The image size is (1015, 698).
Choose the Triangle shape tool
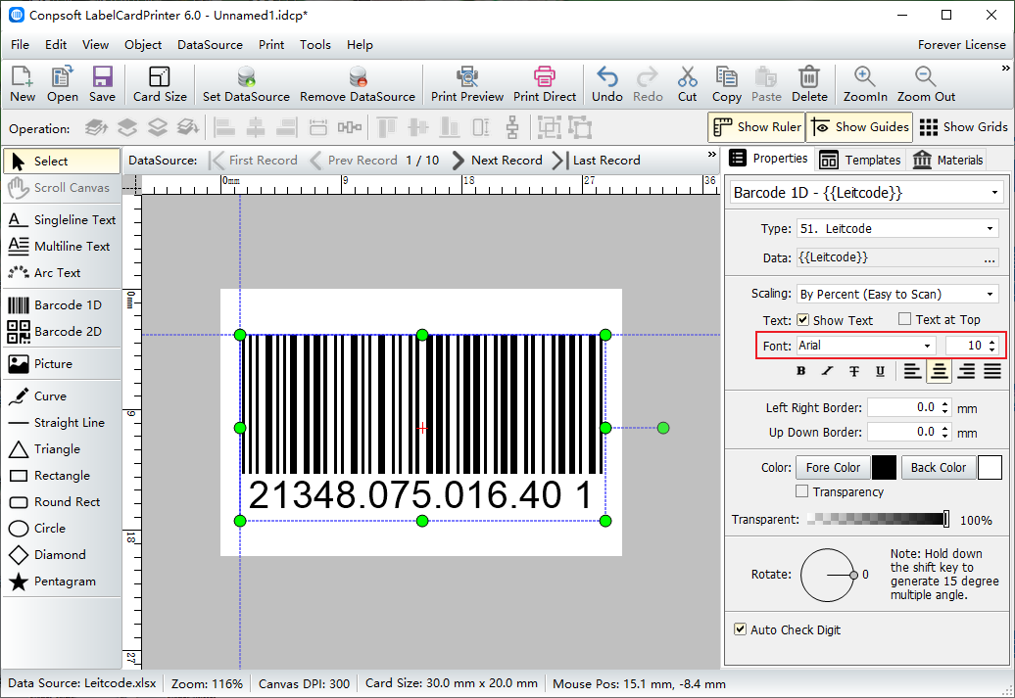[x=62, y=449]
